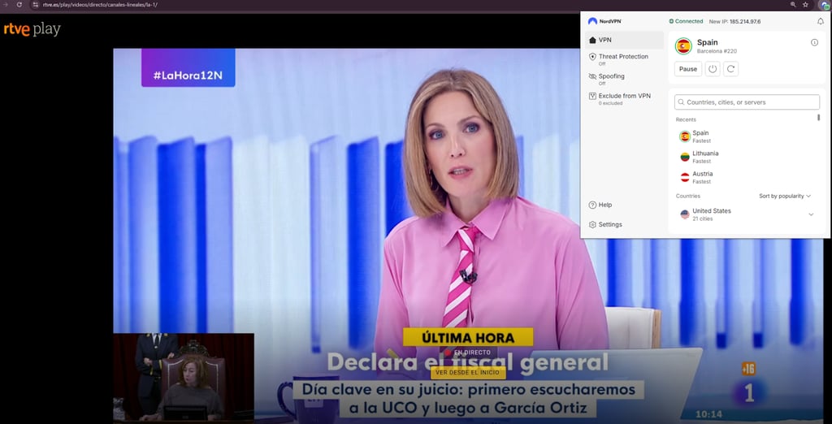The height and width of the screenshot is (424, 832).
Task: Pause the VPN connection
Action: (x=688, y=69)
